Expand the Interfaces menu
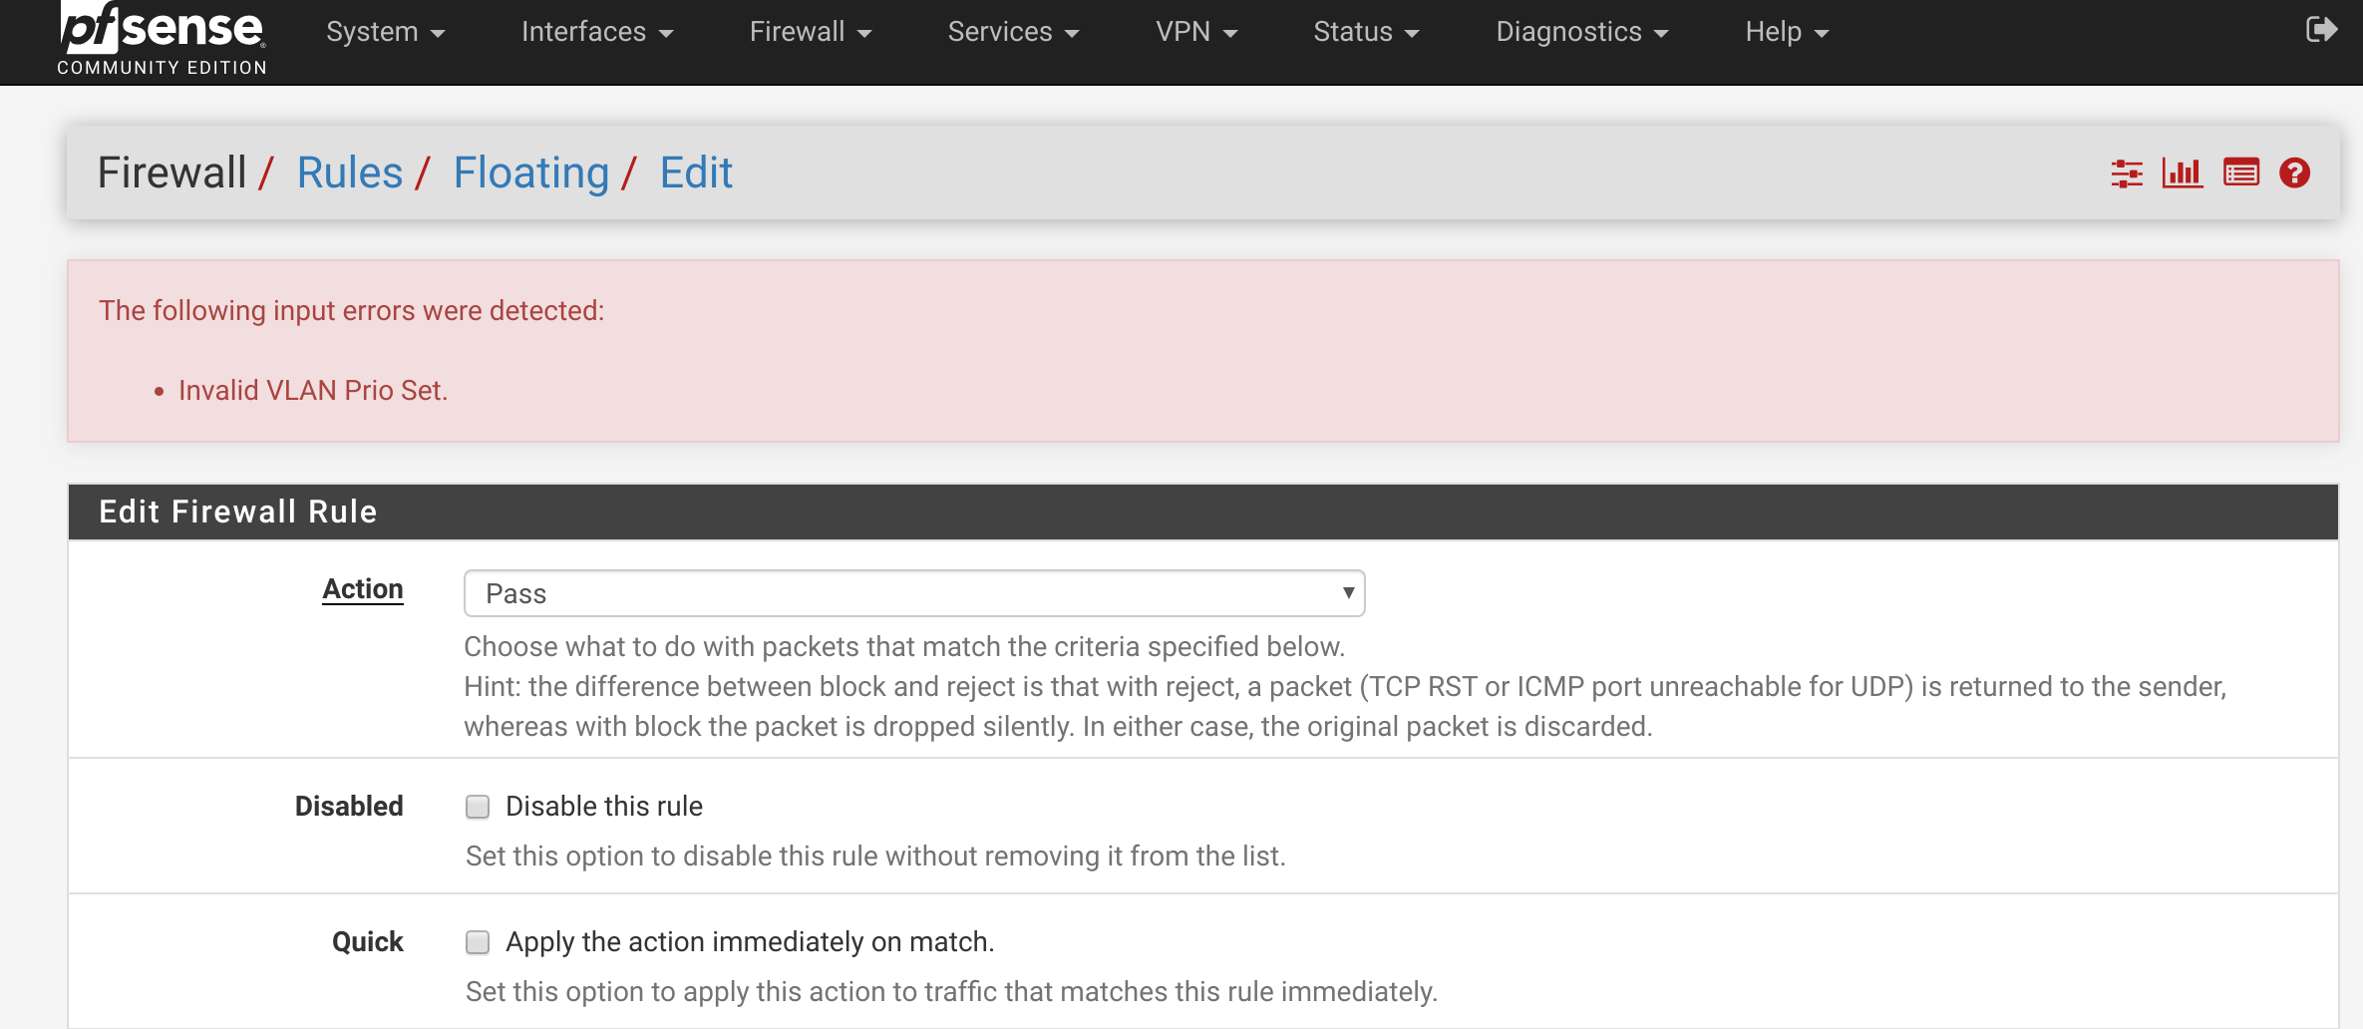 click(596, 32)
